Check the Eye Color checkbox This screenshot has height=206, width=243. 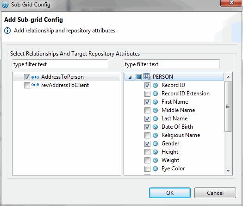[x=147, y=169]
